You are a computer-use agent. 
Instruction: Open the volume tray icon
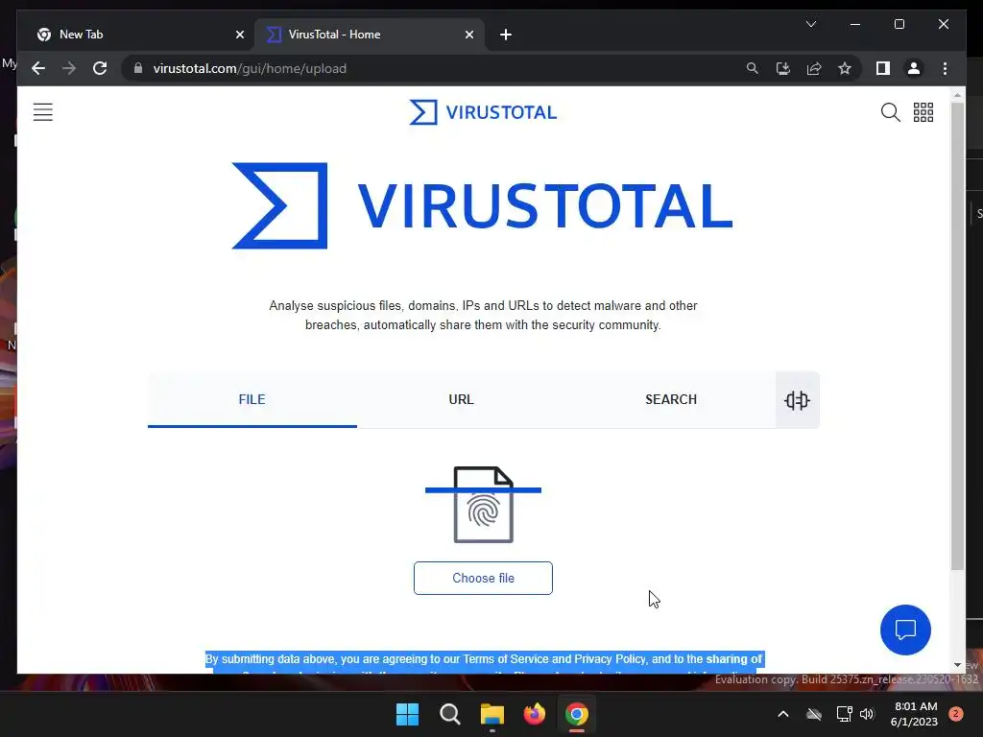click(x=867, y=714)
